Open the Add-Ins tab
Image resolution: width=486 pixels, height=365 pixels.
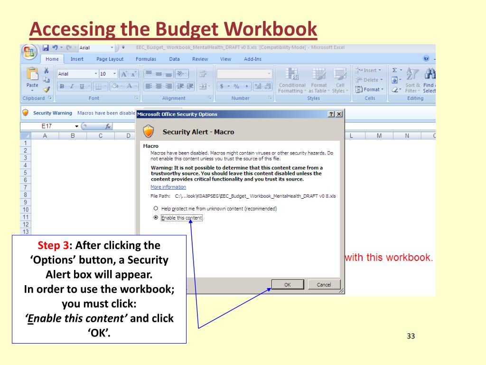(x=252, y=59)
